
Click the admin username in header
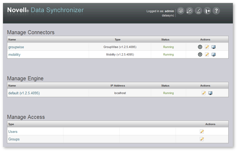coord(169,11)
